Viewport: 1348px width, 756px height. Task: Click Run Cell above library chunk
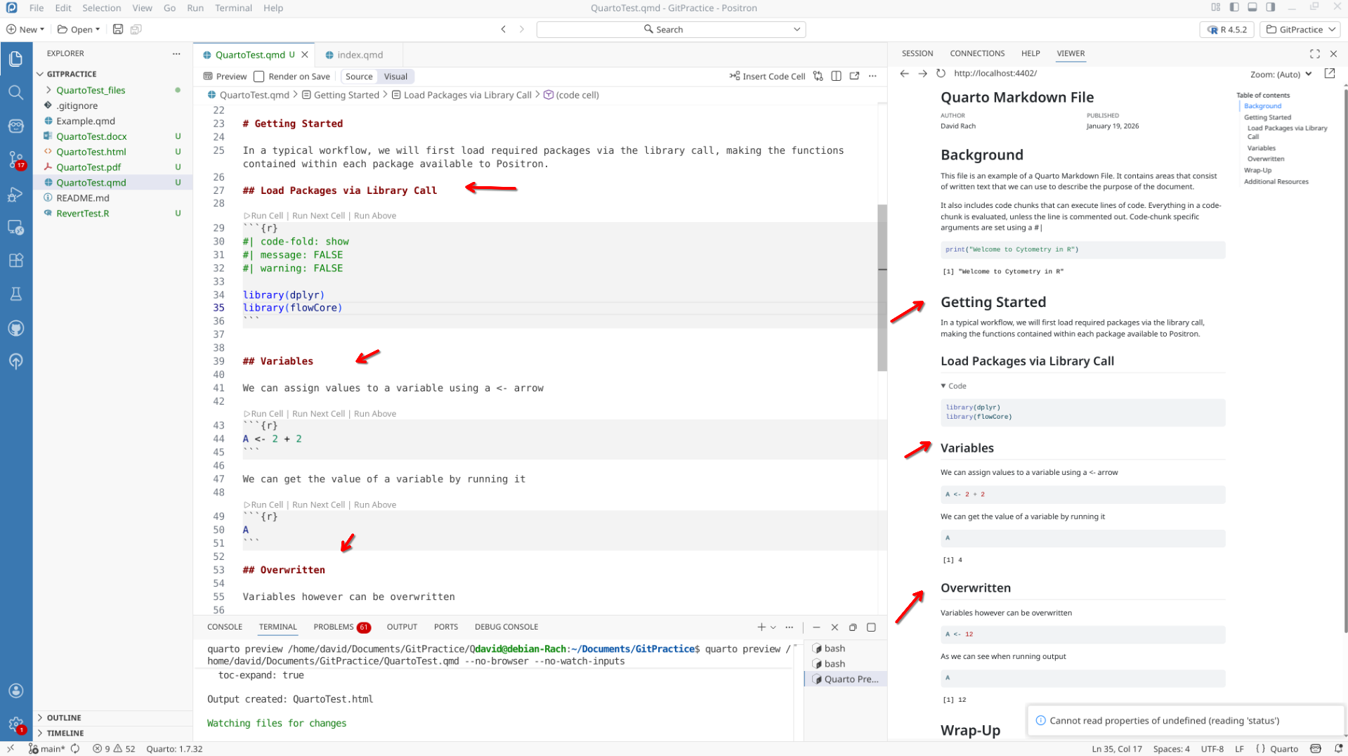click(x=264, y=216)
